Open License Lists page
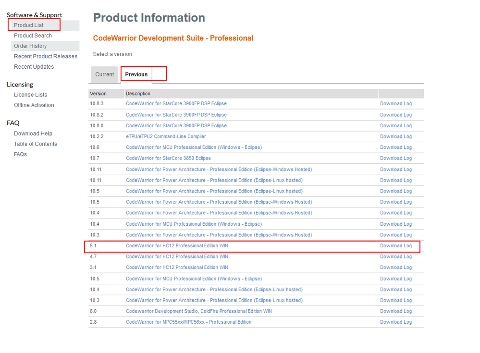 click(30, 95)
